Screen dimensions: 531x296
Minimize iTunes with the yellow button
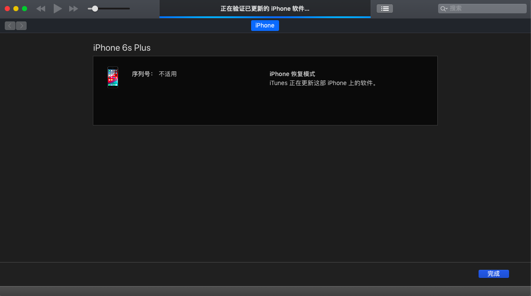point(16,9)
